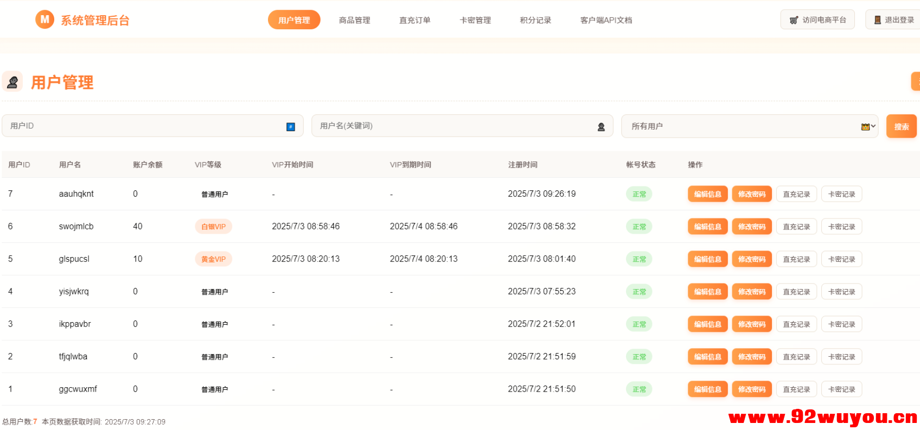
Task: Click 修改密码 for user swojmlcb
Action: point(751,227)
